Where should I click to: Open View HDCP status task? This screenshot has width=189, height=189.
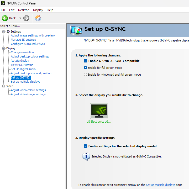22,65
